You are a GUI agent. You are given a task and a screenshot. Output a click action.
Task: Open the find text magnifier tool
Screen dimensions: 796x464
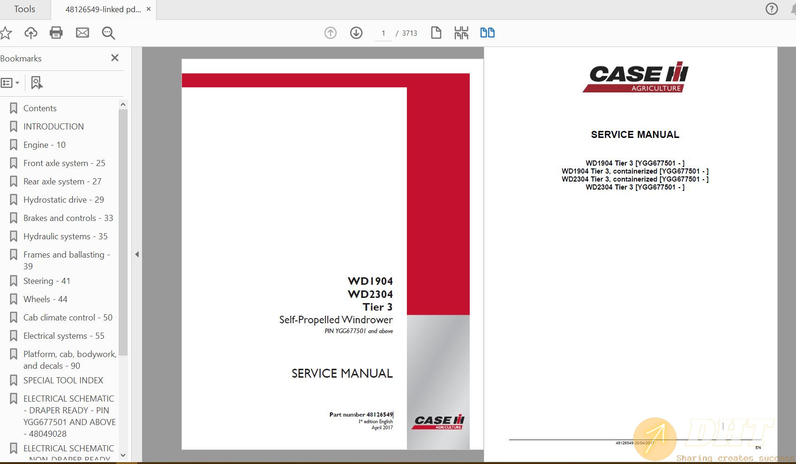tap(108, 33)
